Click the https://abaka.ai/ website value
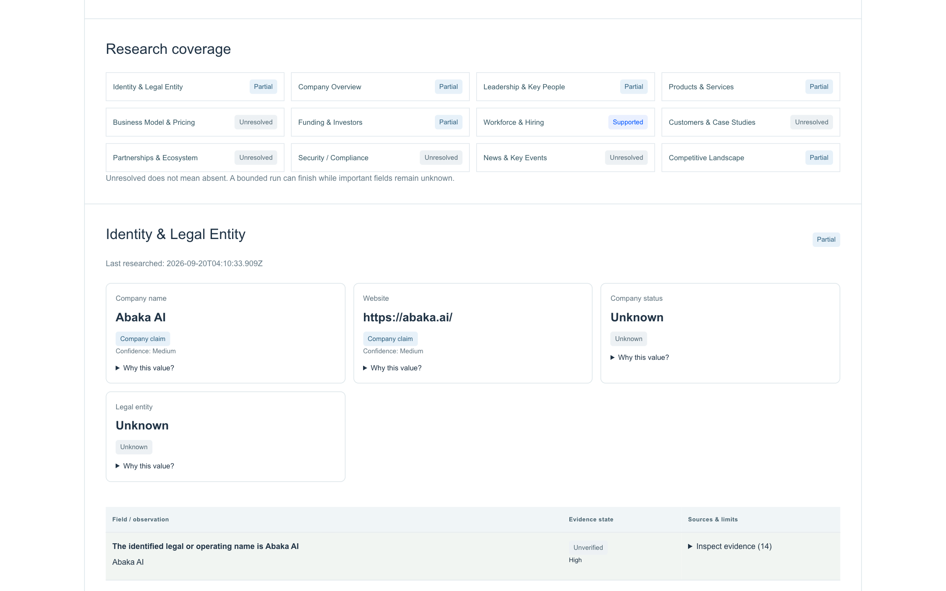 (x=408, y=317)
